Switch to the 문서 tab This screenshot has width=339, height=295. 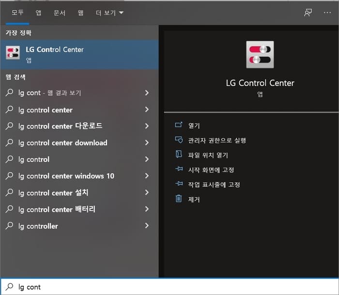60,13
